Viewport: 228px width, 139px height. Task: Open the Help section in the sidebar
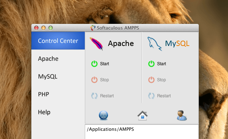point(44,112)
